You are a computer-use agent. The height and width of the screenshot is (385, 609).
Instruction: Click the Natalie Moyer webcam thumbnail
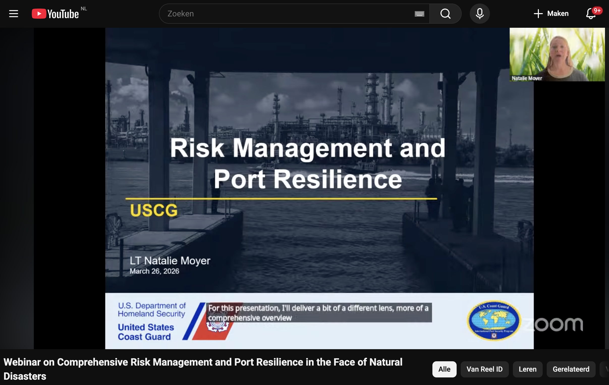point(557,54)
